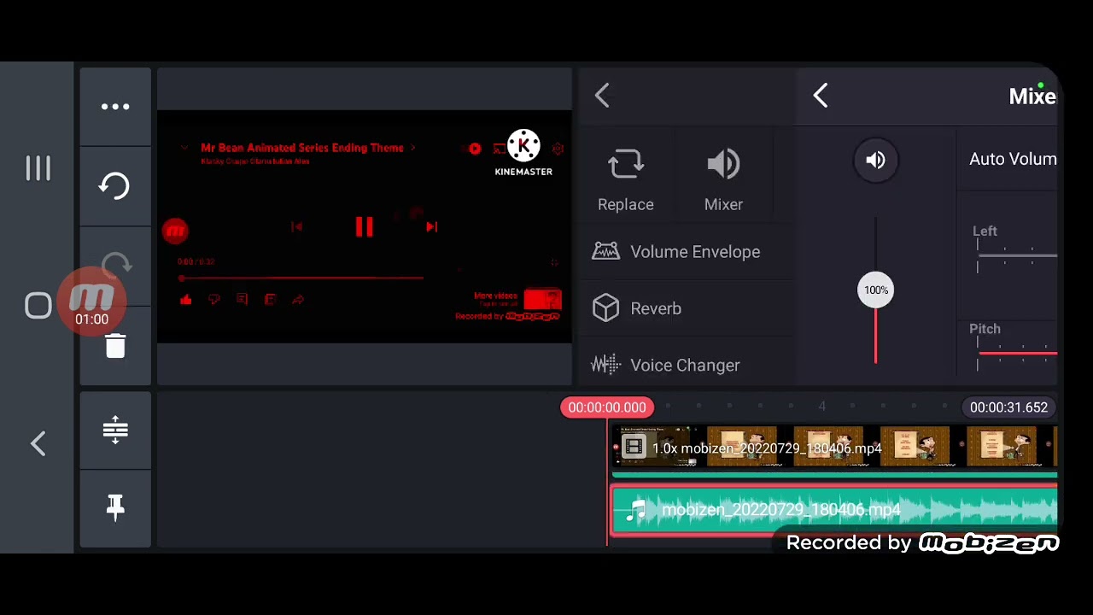Tap the undo arrow icon

115,185
